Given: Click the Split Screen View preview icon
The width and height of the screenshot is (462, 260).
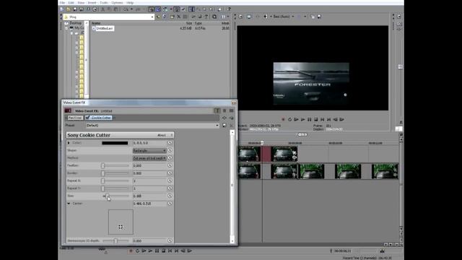Looking at the screenshot, I should (266, 17).
